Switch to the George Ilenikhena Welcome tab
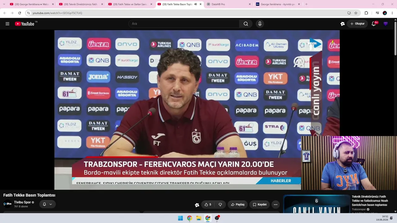The width and height of the screenshot is (397, 223). (x=32, y=4)
